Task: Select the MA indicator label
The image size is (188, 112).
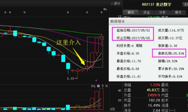Action: coord(105,9)
